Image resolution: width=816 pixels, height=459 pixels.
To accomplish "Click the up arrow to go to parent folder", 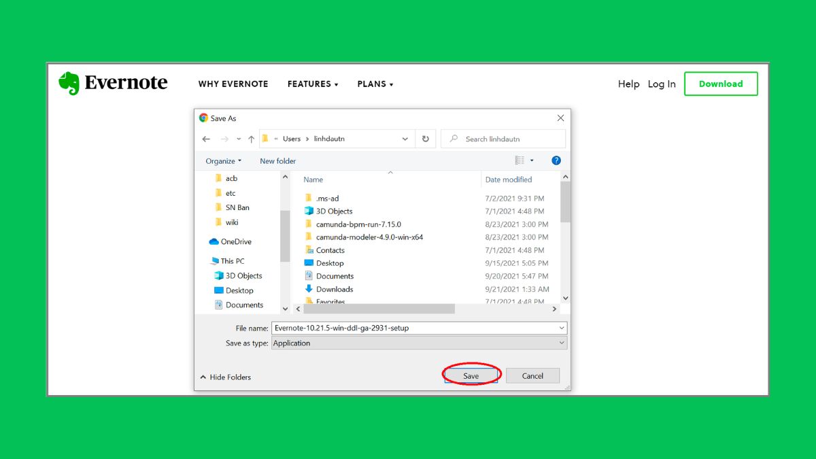I will pos(251,139).
